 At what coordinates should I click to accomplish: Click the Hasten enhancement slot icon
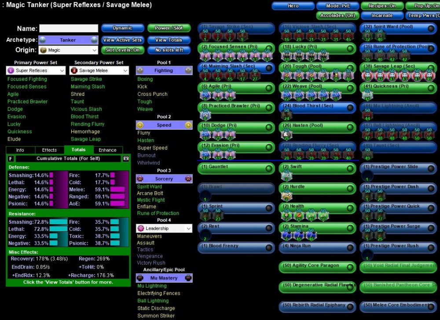pyautogui.click(x=286, y=136)
